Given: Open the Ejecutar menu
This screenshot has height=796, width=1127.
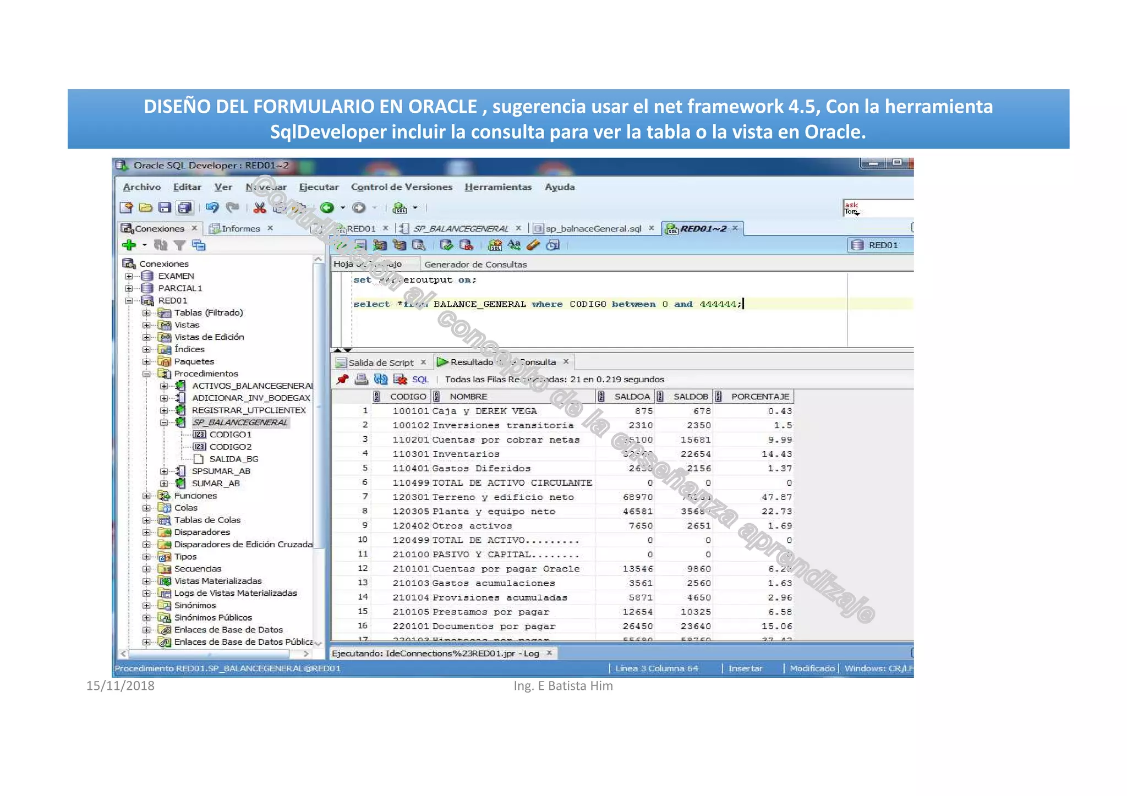Looking at the screenshot, I should click(319, 187).
